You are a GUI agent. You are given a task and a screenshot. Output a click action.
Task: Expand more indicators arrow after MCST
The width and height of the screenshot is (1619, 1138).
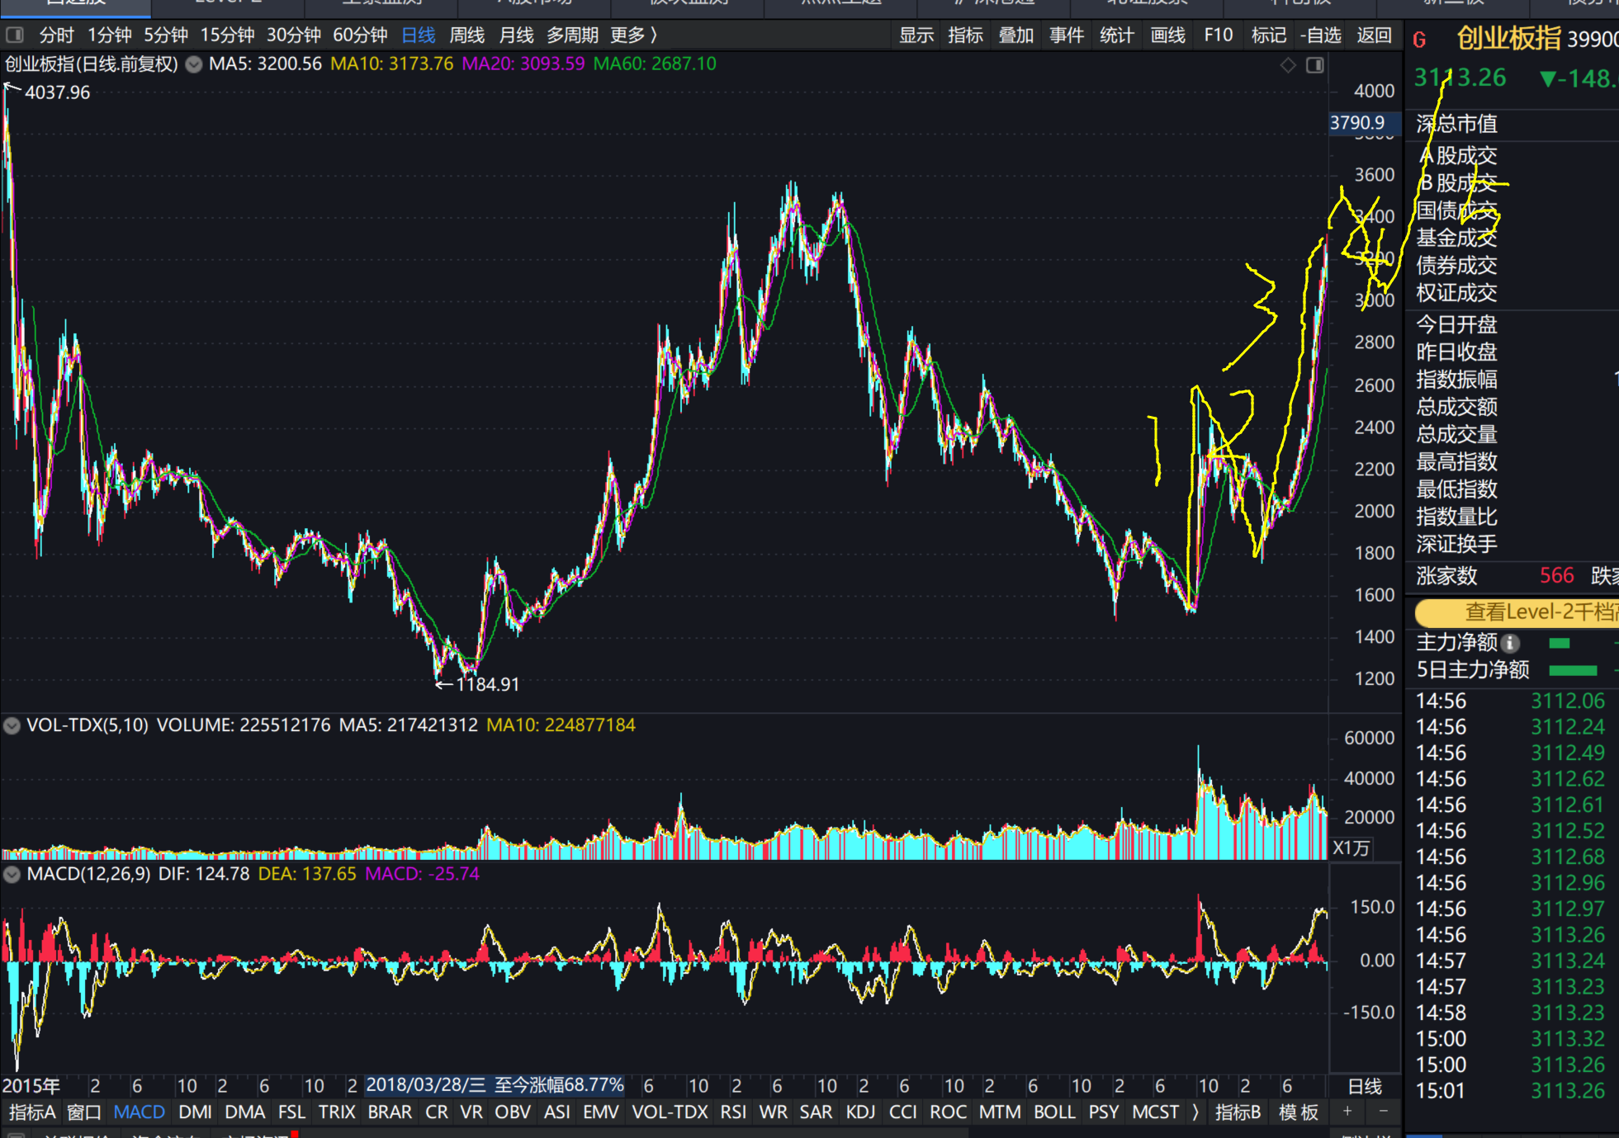pyautogui.click(x=1195, y=1112)
